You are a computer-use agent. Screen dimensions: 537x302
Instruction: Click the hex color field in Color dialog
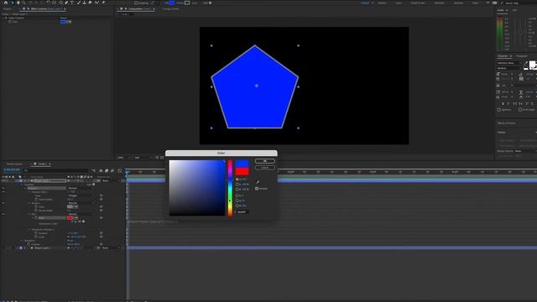coord(242,212)
